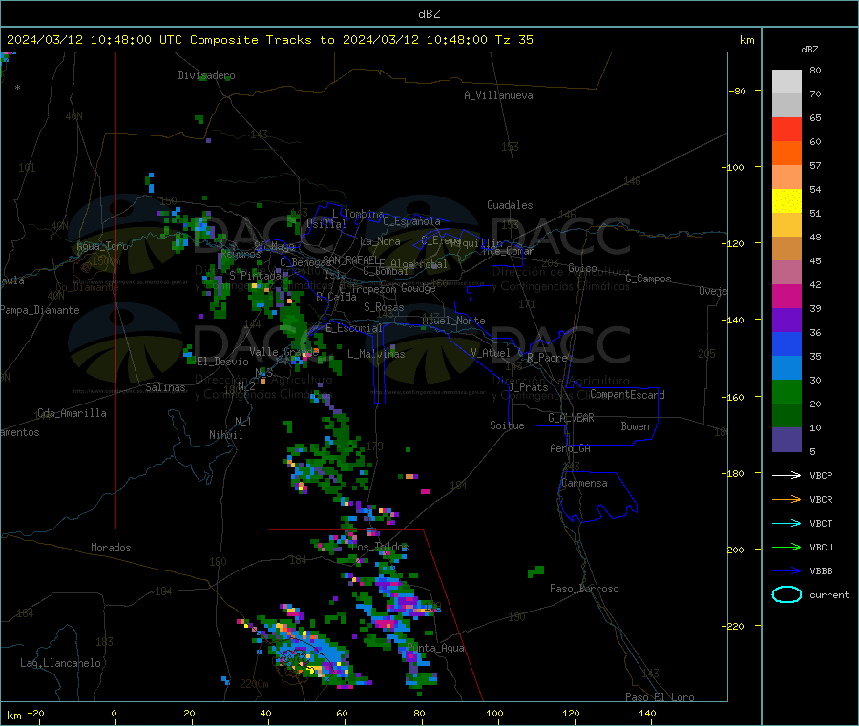The width and height of the screenshot is (859, 726).
Task: Click the Atuel_Norte label
Action: pos(453,321)
